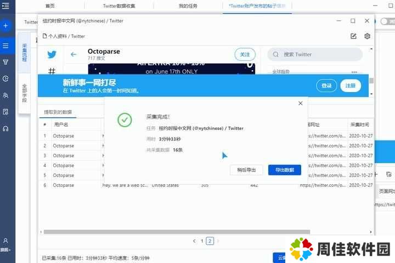Click the scroll left arrow of table scrollbar

click(x=41, y=232)
